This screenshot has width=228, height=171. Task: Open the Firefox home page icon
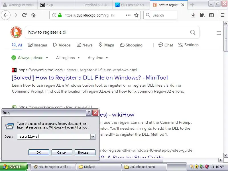[33, 15]
